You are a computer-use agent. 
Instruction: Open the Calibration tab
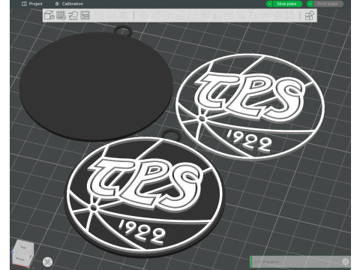point(69,4)
